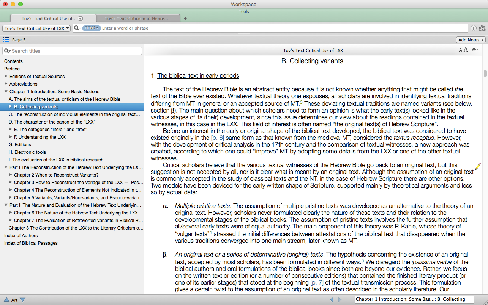
Task: Open the display settings gear icon
Action: click(475, 50)
